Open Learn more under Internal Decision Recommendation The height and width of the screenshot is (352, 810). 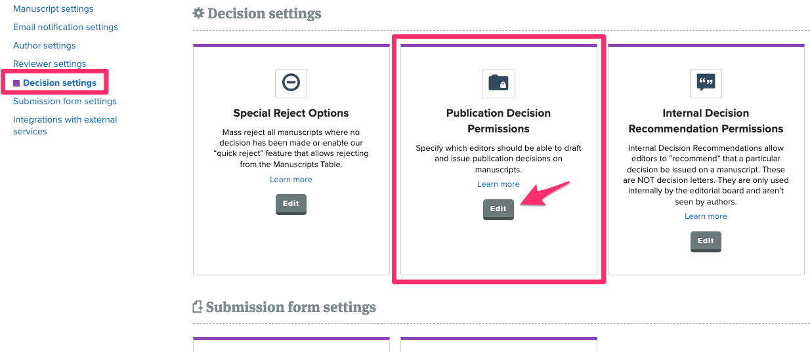706,216
